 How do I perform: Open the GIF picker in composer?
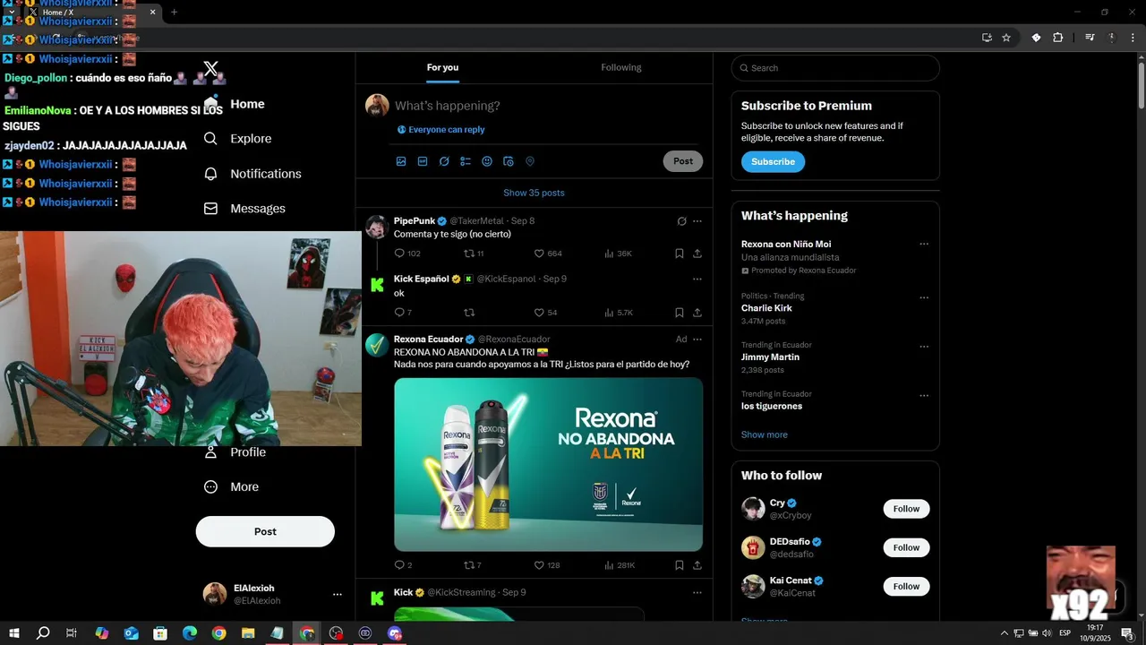(x=423, y=161)
